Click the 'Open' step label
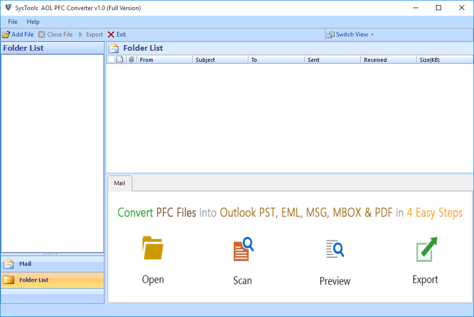Screen dimensions: 474x317 pyautogui.click(x=153, y=280)
